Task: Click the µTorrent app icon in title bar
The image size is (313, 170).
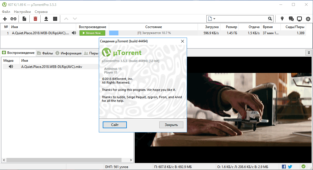Action: pos(4,4)
